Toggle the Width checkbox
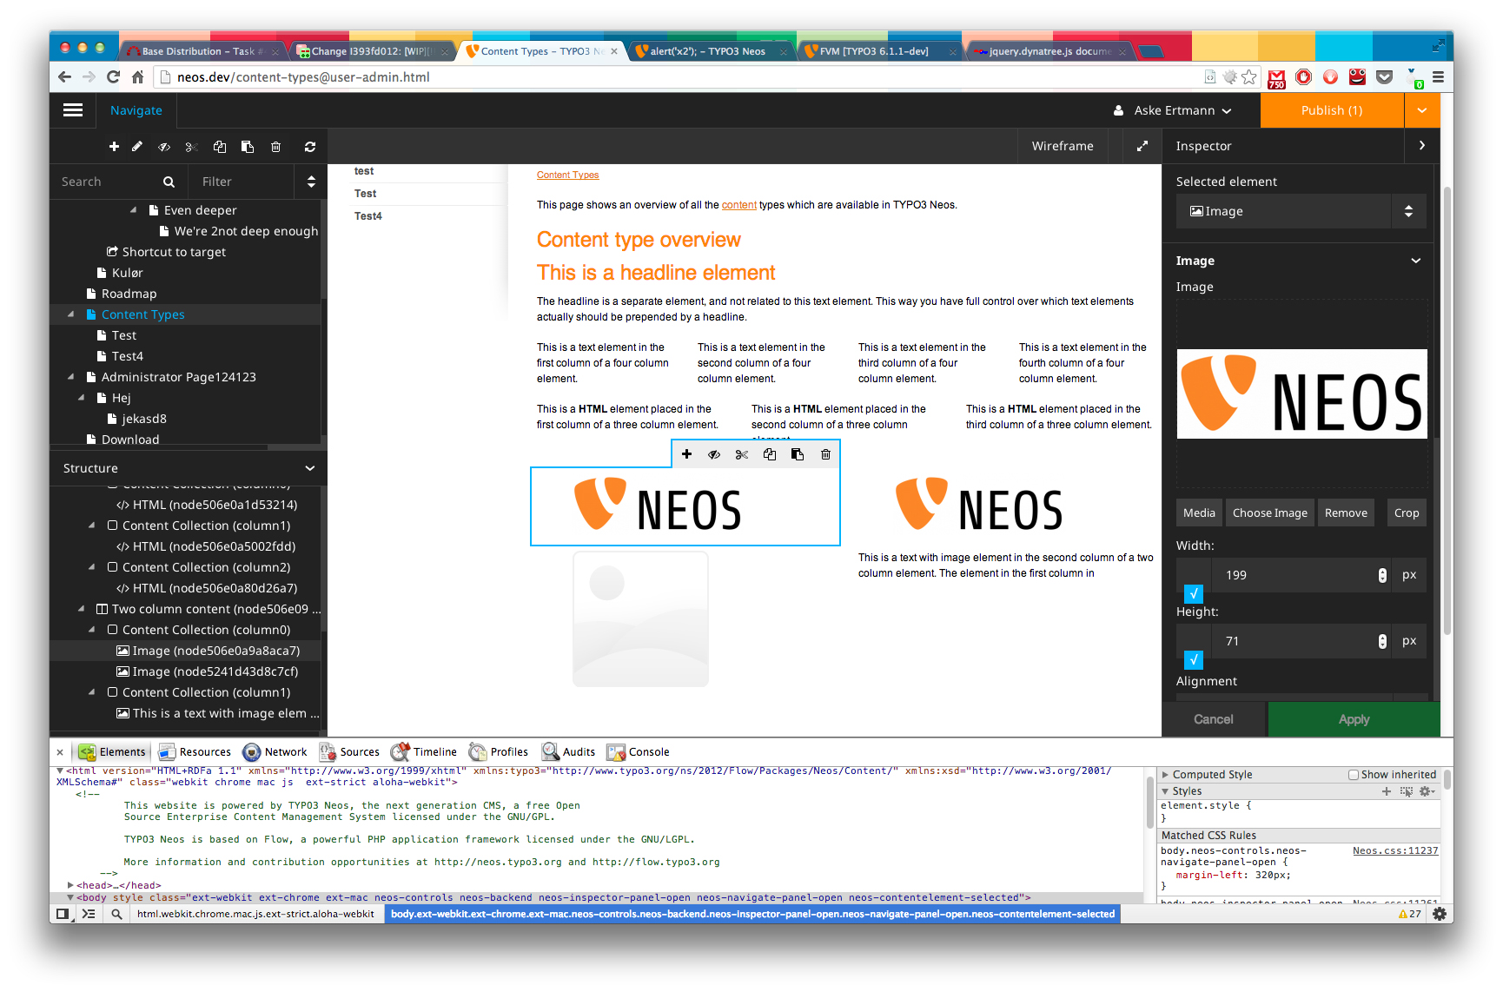The image size is (1503, 992). 1194,593
